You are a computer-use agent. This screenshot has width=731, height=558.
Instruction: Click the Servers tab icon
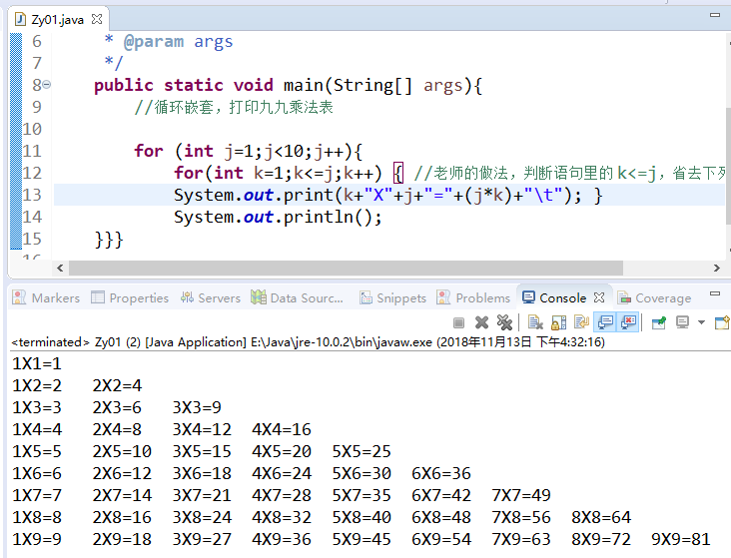pos(187,297)
